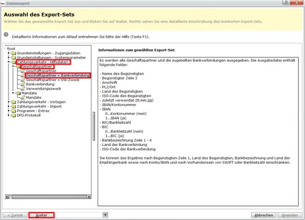Click the folder icon of Grundeinstellungen - Zugangsdaten
The image size is (305, 220).
pos(13,53)
